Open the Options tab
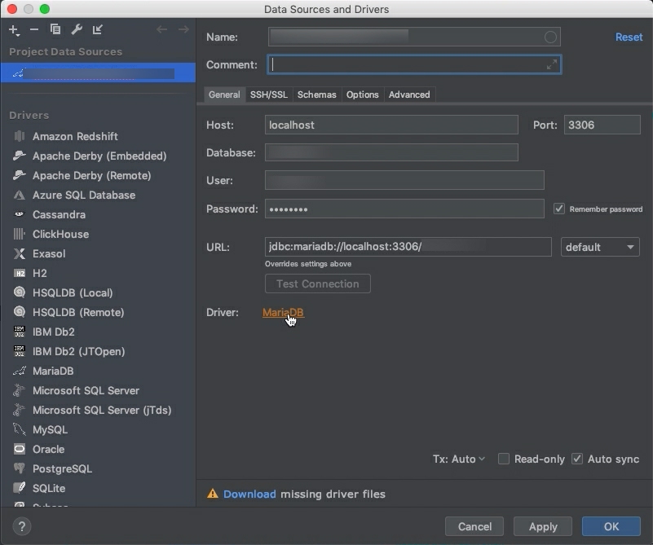Screen dimensions: 653x545 pyautogui.click(x=362, y=94)
